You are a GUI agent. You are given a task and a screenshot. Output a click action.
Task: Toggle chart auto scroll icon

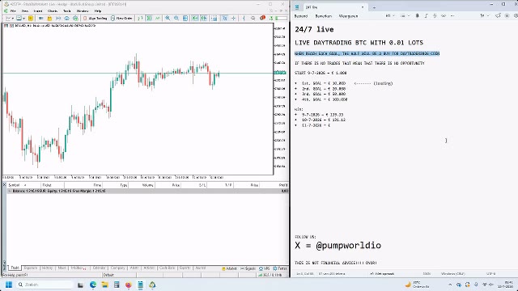click(195, 18)
